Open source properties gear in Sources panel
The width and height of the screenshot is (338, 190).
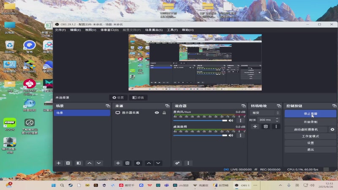138,163
